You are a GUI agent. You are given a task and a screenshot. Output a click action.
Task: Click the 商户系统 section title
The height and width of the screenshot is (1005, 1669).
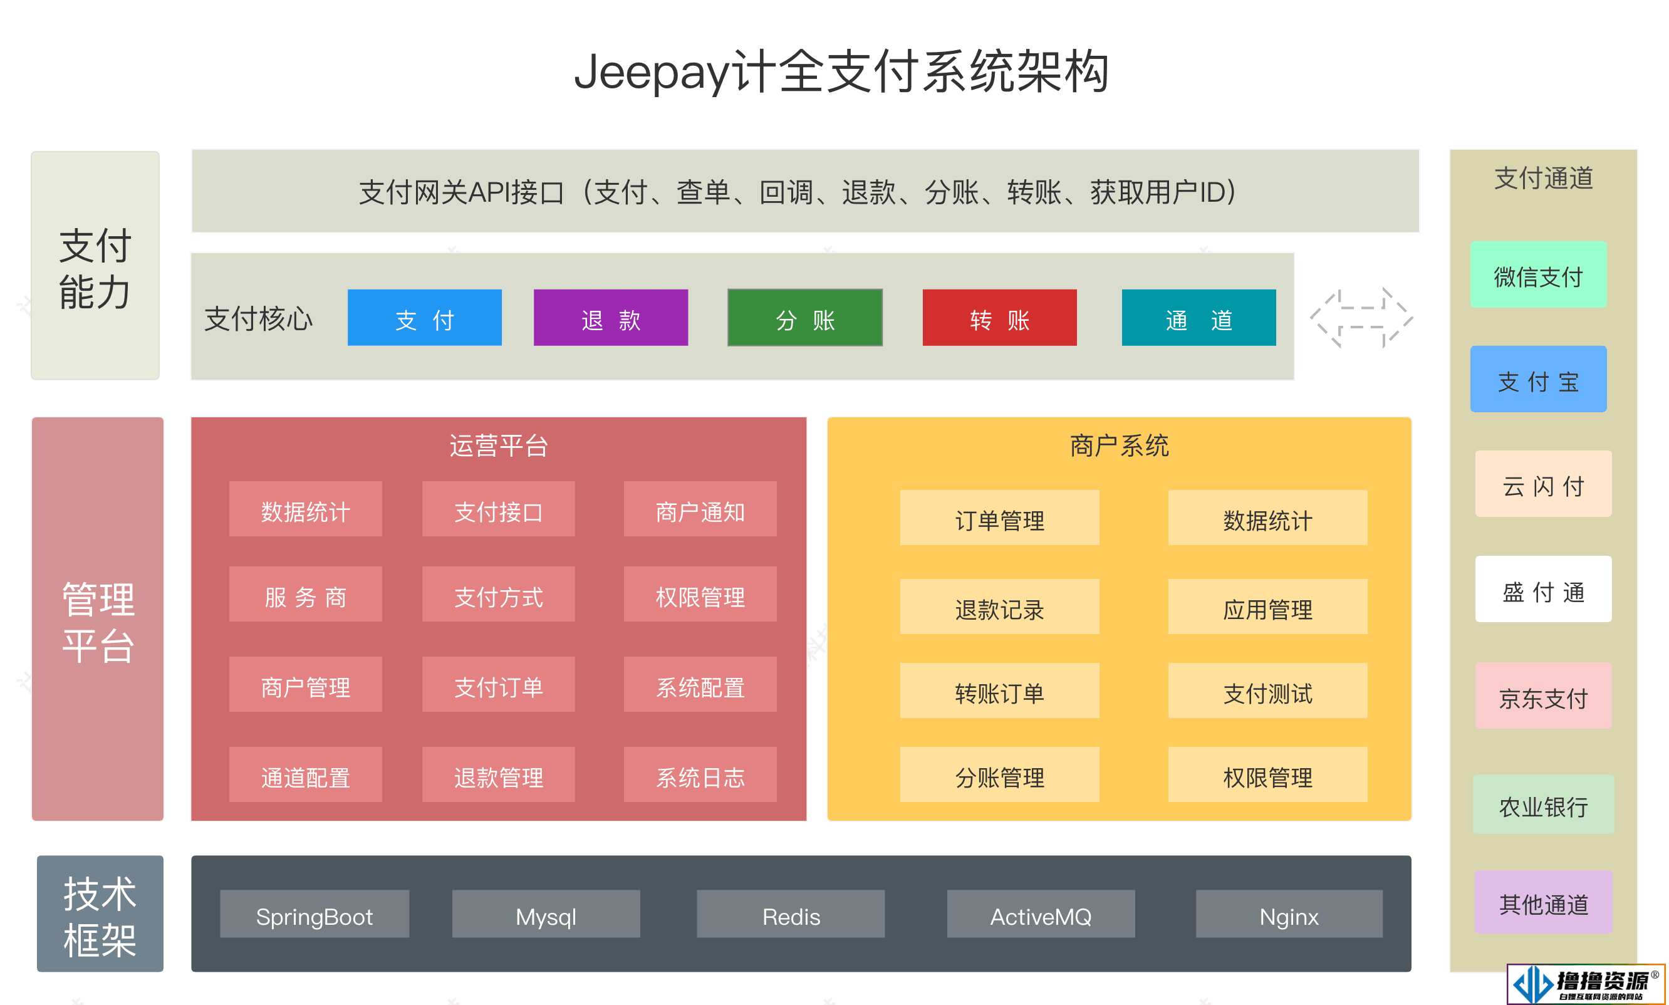click(x=1119, y=445)
